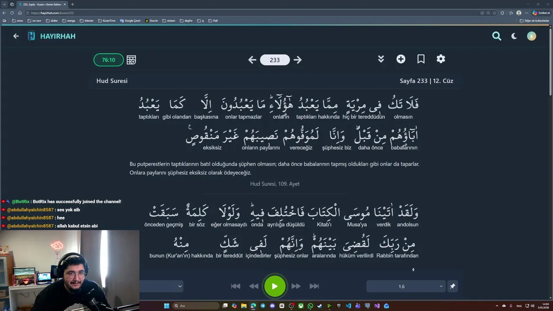Click the HAYIRHAH logo link
The image size is (553, 311).
coord(52,36)
